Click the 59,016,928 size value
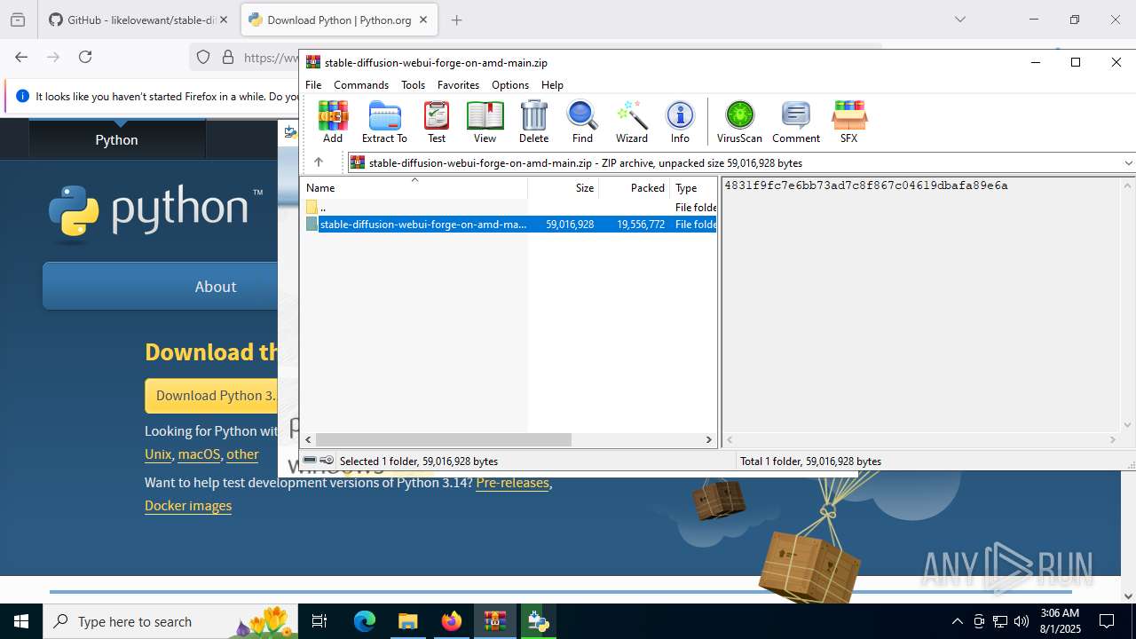The image size is (1136, 639). (570, 225)
